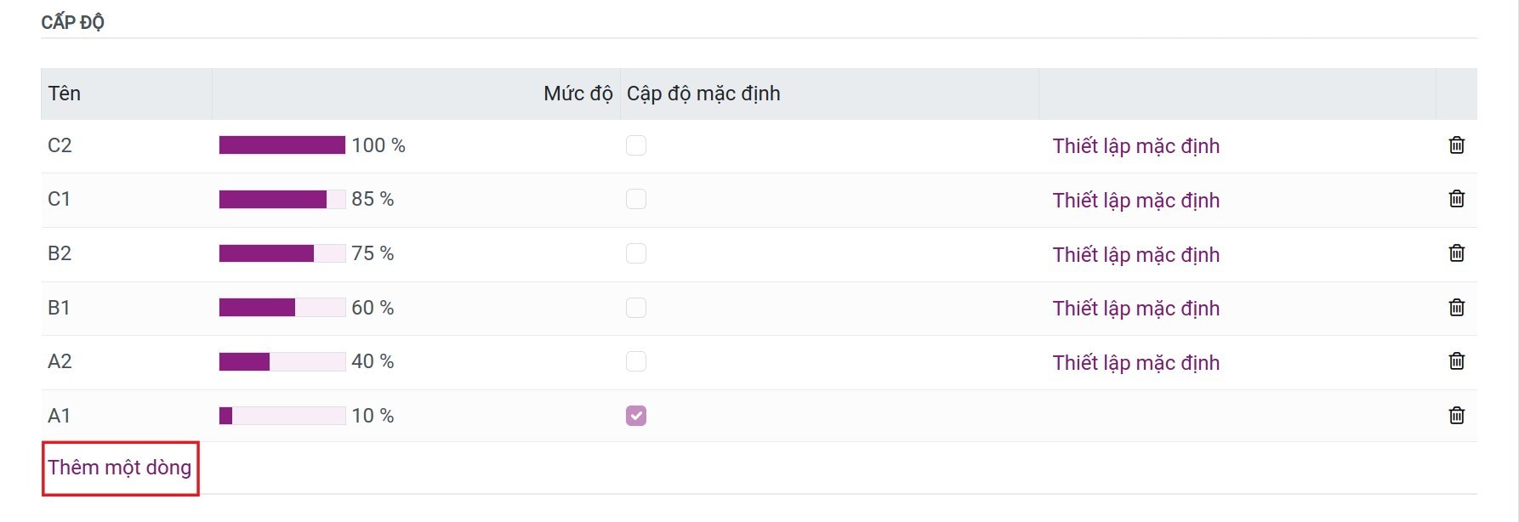Click the A1 10% progress bar
Screen dimensions: 1519x522
coord(282,416)
